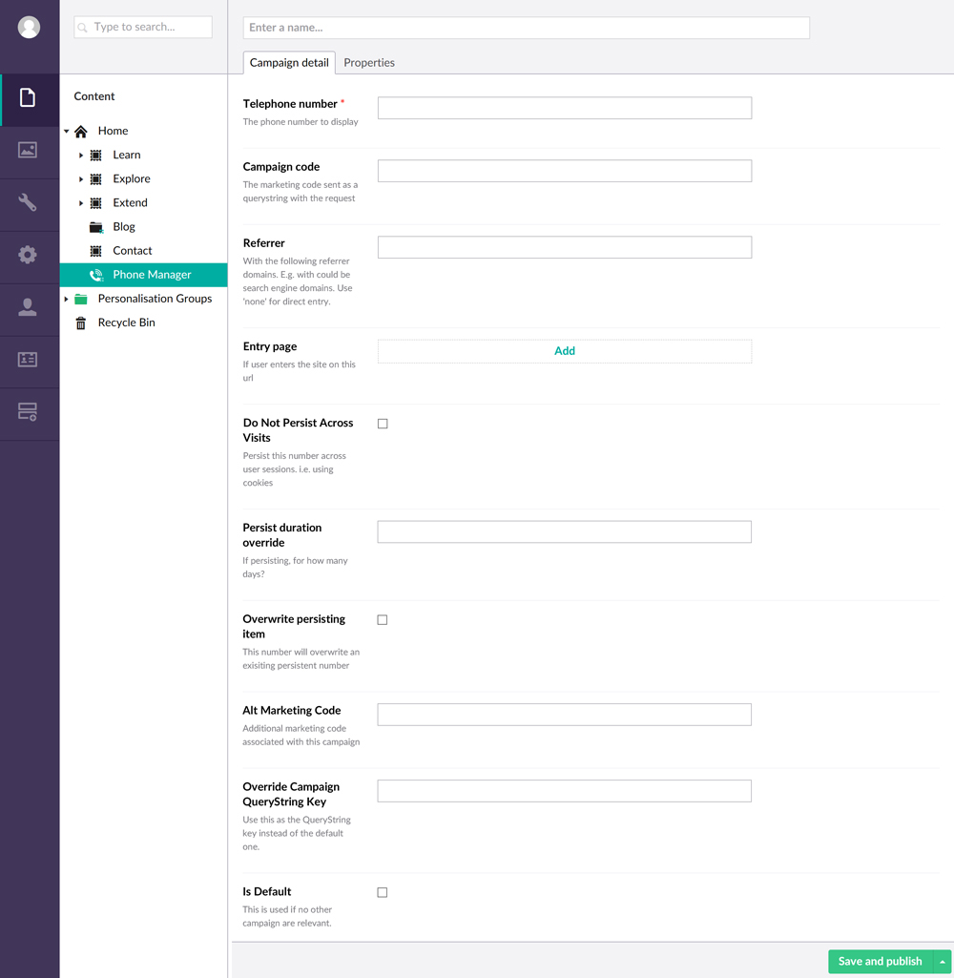
Task: Select Home in the content tree
Action: tap(113, 131)
